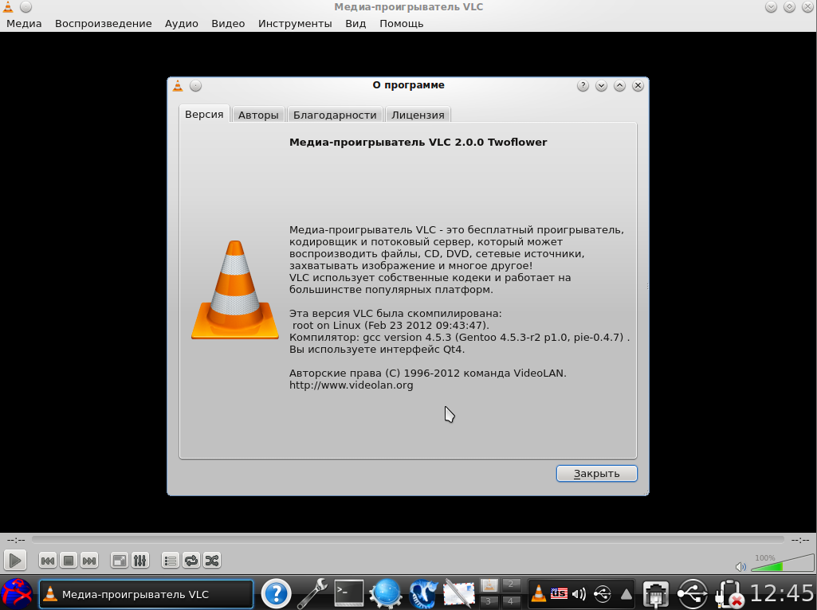
Task: Open the Инструменты menu
Action: pos(295,23)
